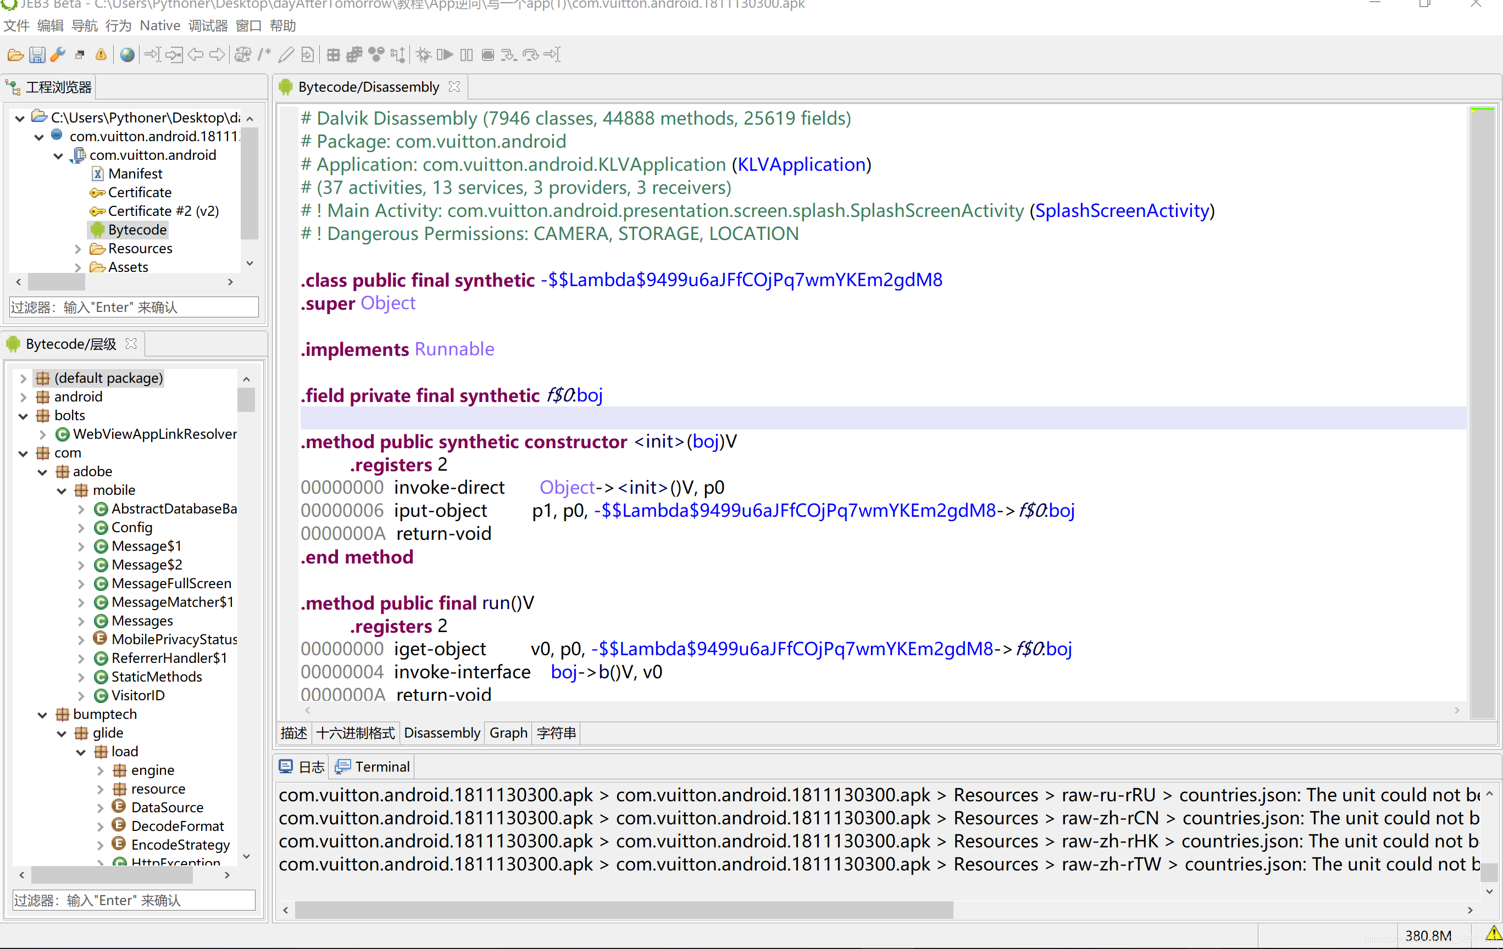The width and height of the screenshot is (1503, 949).
Task: Open the 调试器 menu
Action: [x=208, y=26]
